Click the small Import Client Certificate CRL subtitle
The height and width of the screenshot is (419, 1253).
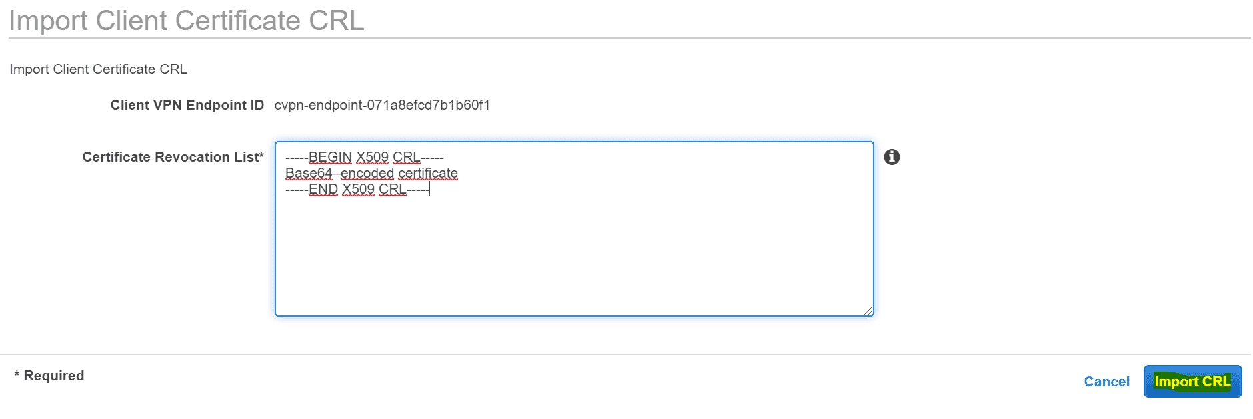pyautogui.click(x=98, y=69)
